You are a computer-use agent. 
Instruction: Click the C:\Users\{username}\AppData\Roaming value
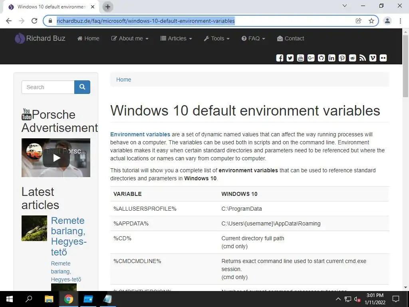coord(271,223)
